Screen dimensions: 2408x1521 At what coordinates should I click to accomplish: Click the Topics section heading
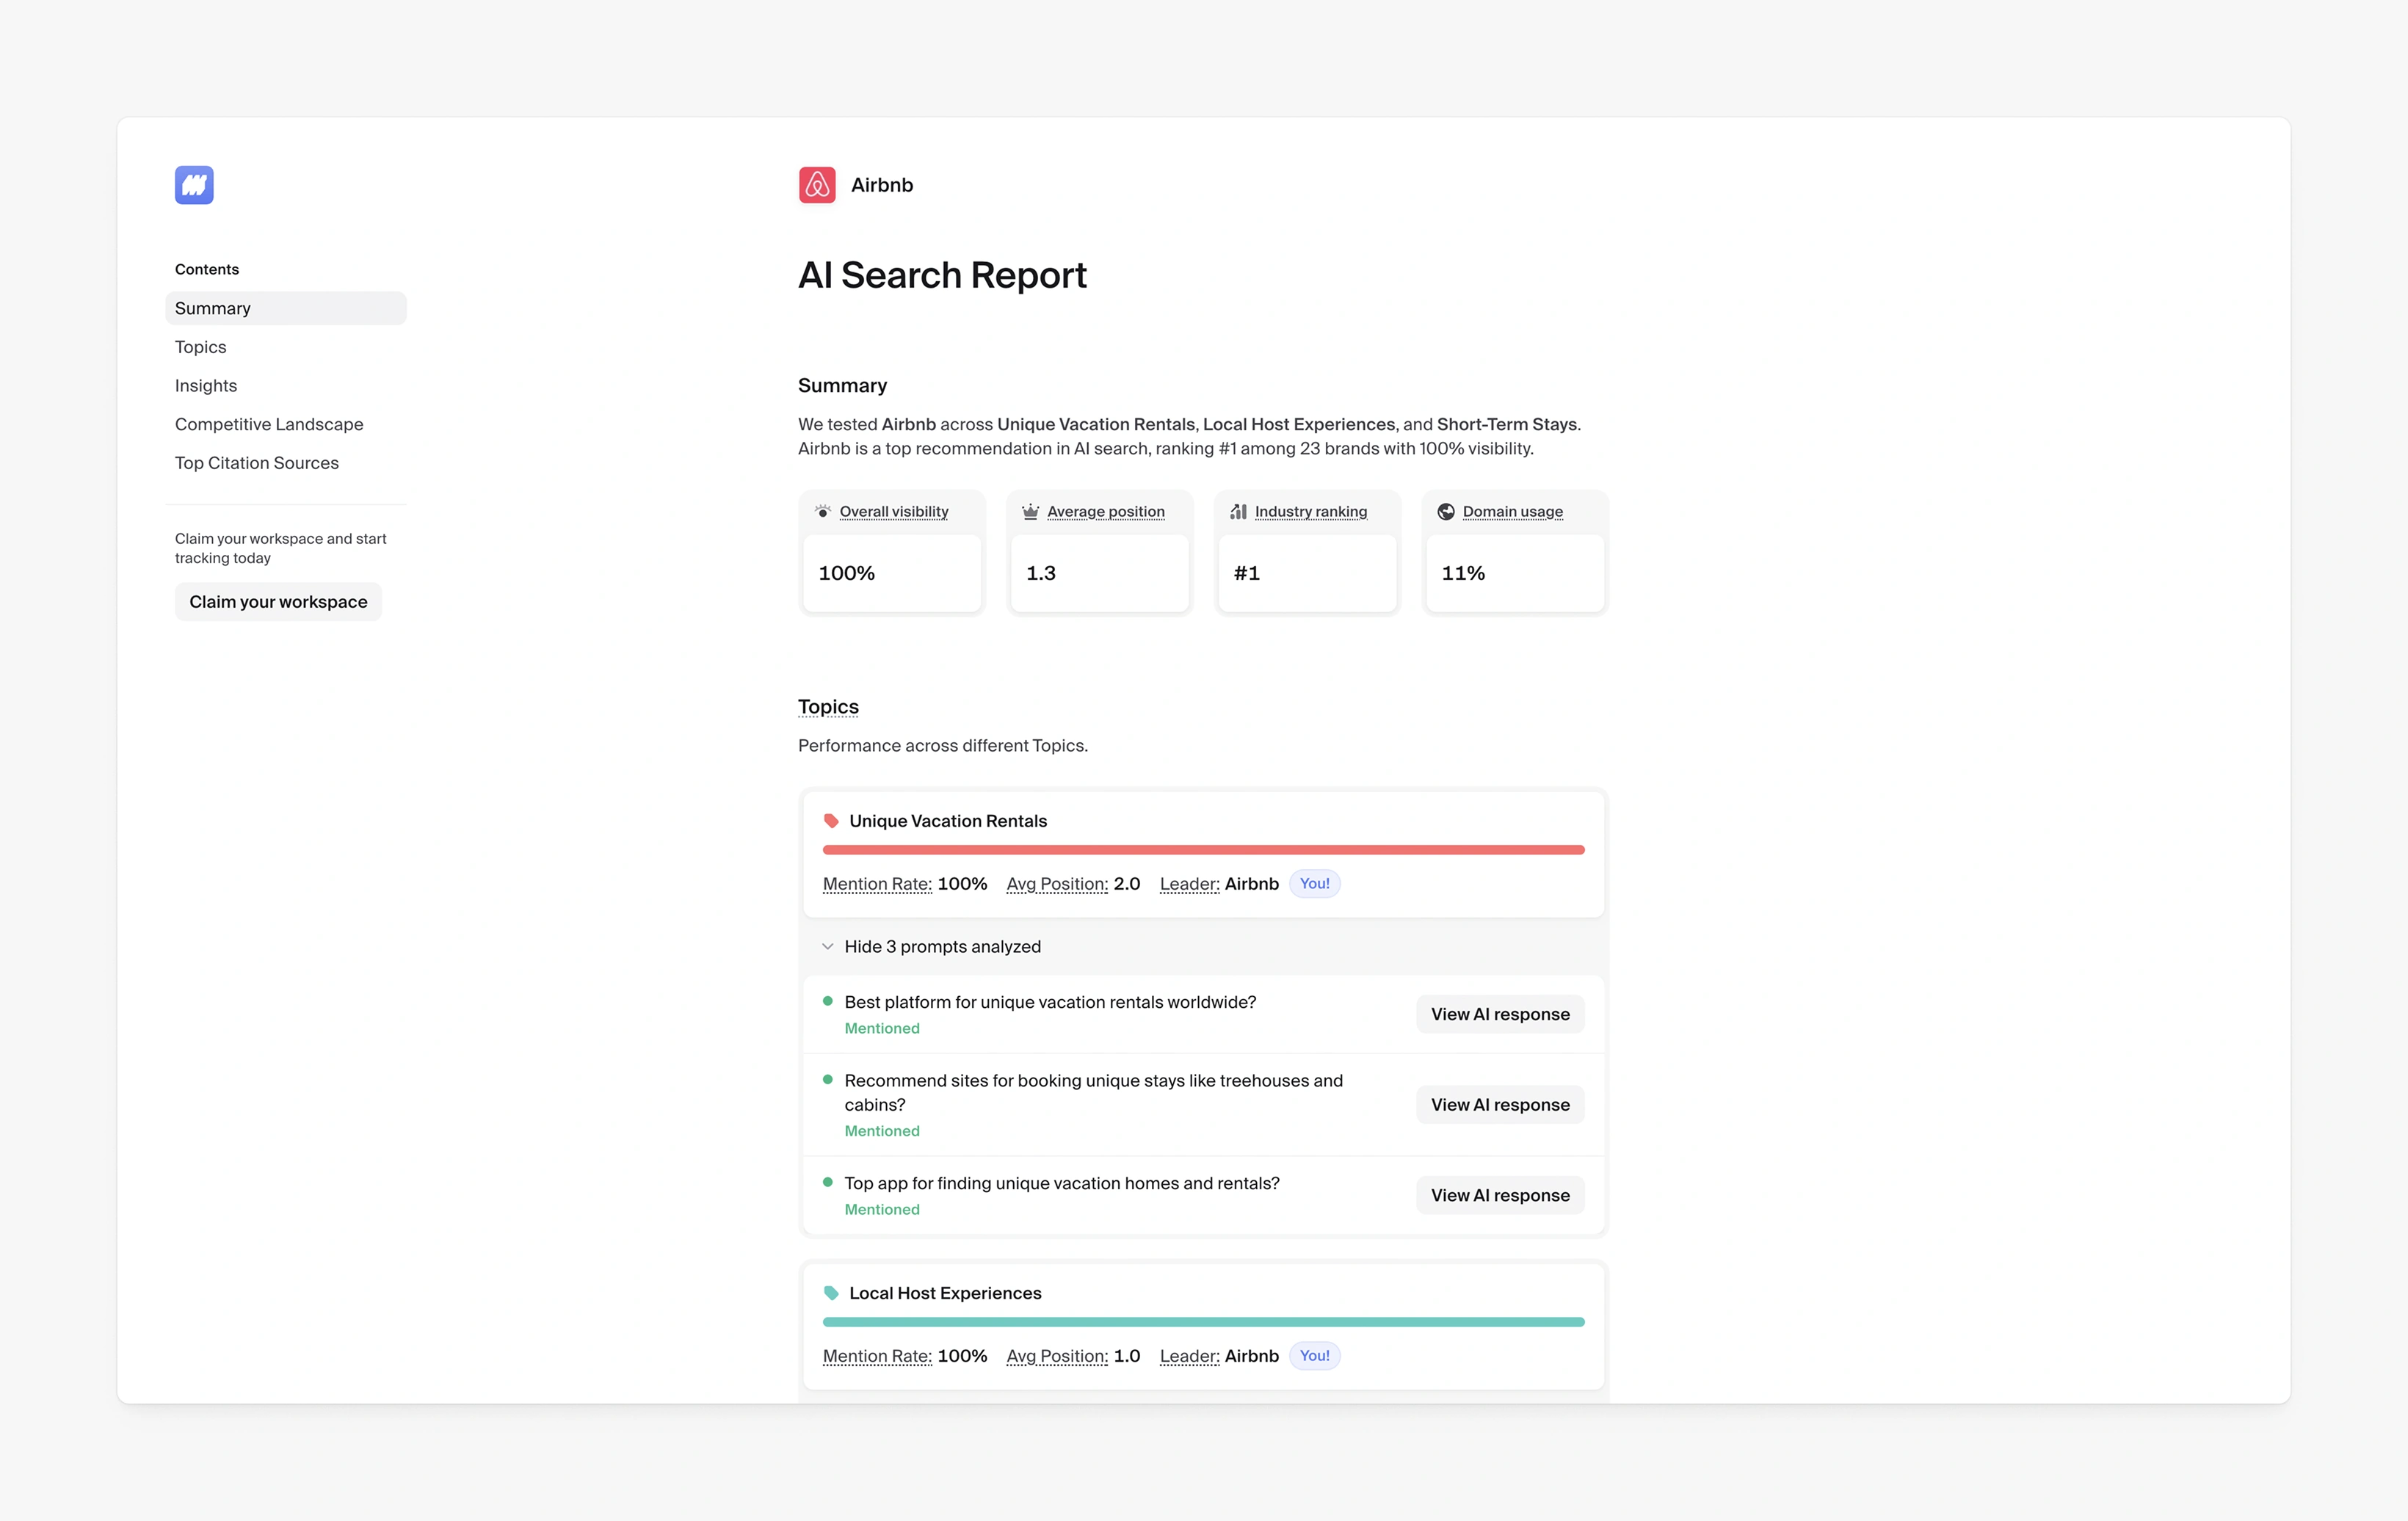click(x=828, y=707)
